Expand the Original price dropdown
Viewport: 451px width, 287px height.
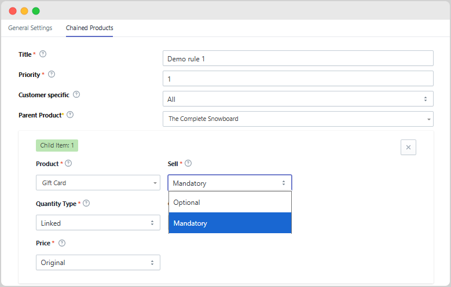(x=98, y=262)
